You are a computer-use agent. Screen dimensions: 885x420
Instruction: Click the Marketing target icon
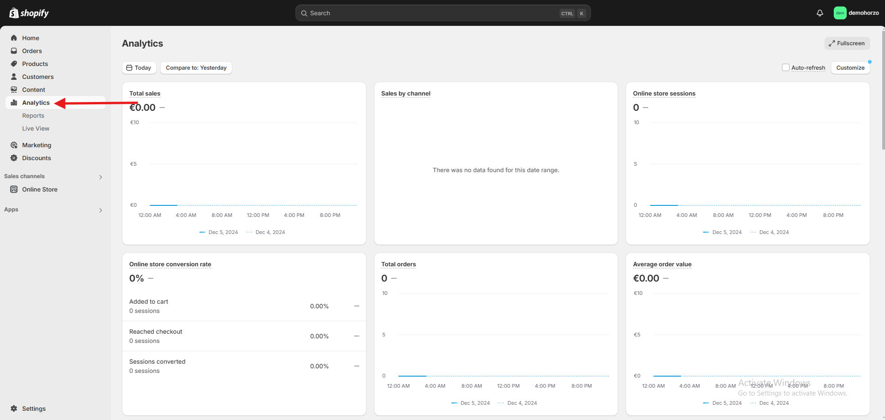click(14, 145)
